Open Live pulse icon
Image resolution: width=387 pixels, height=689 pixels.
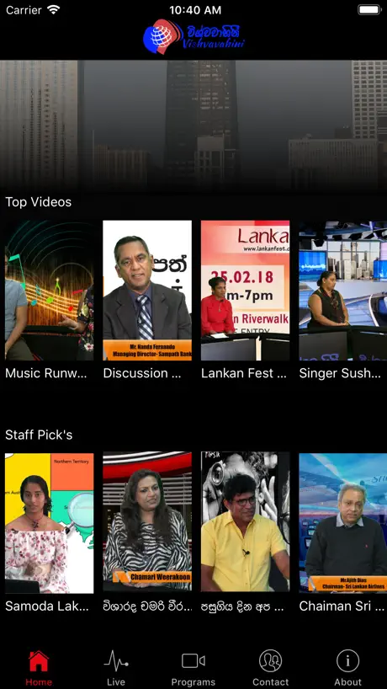click(116, 661)
